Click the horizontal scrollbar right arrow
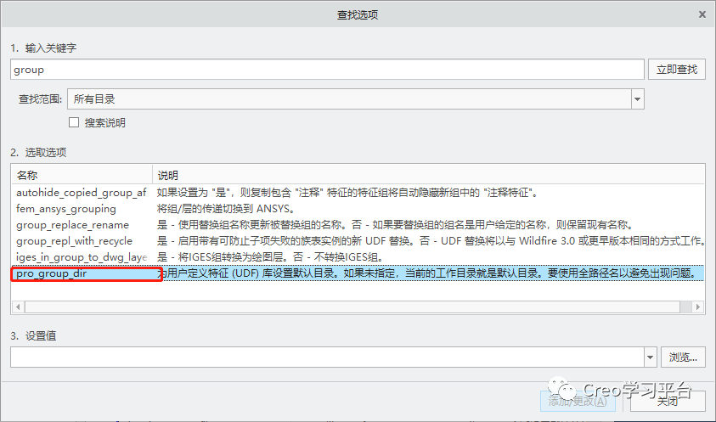Image resolution: width=716 pixels, height=422 pixels. [697, 307]
